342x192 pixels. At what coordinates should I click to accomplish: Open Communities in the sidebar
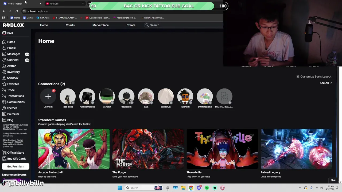click(x=13, y=102)
